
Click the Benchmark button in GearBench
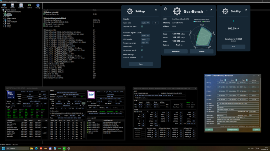pos(175,51)
